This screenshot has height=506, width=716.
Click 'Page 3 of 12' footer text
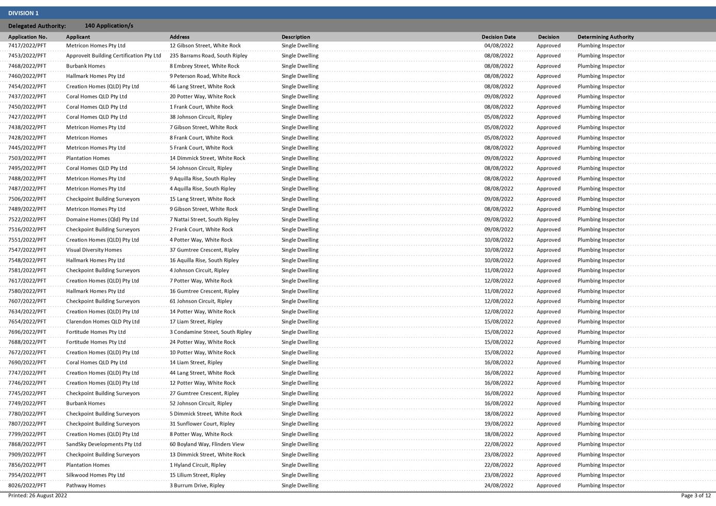tap(696, 496)
